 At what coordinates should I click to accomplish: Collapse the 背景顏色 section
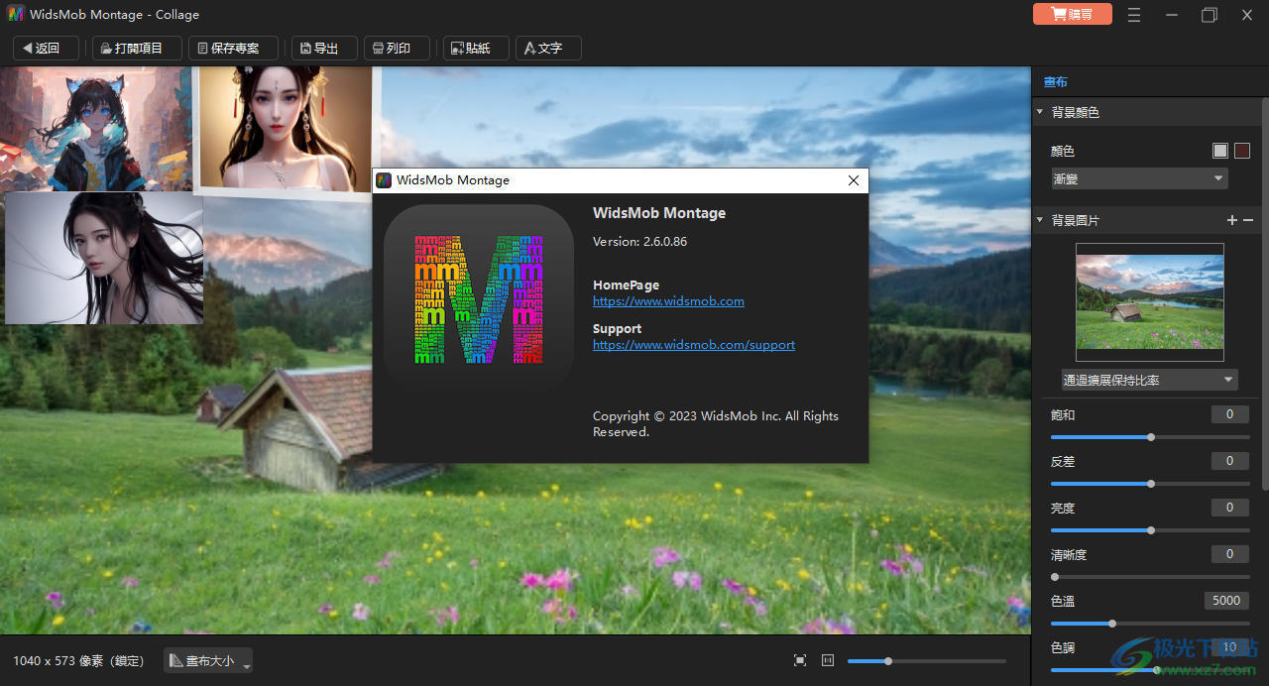1040,113
